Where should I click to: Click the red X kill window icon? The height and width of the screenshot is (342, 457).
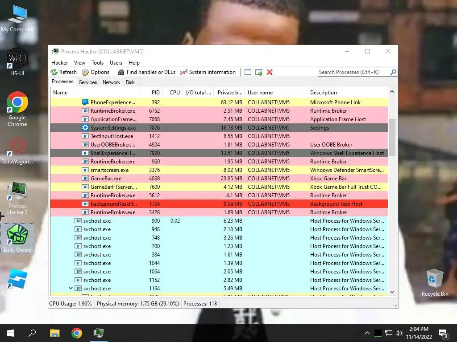(x=270, y=72)
